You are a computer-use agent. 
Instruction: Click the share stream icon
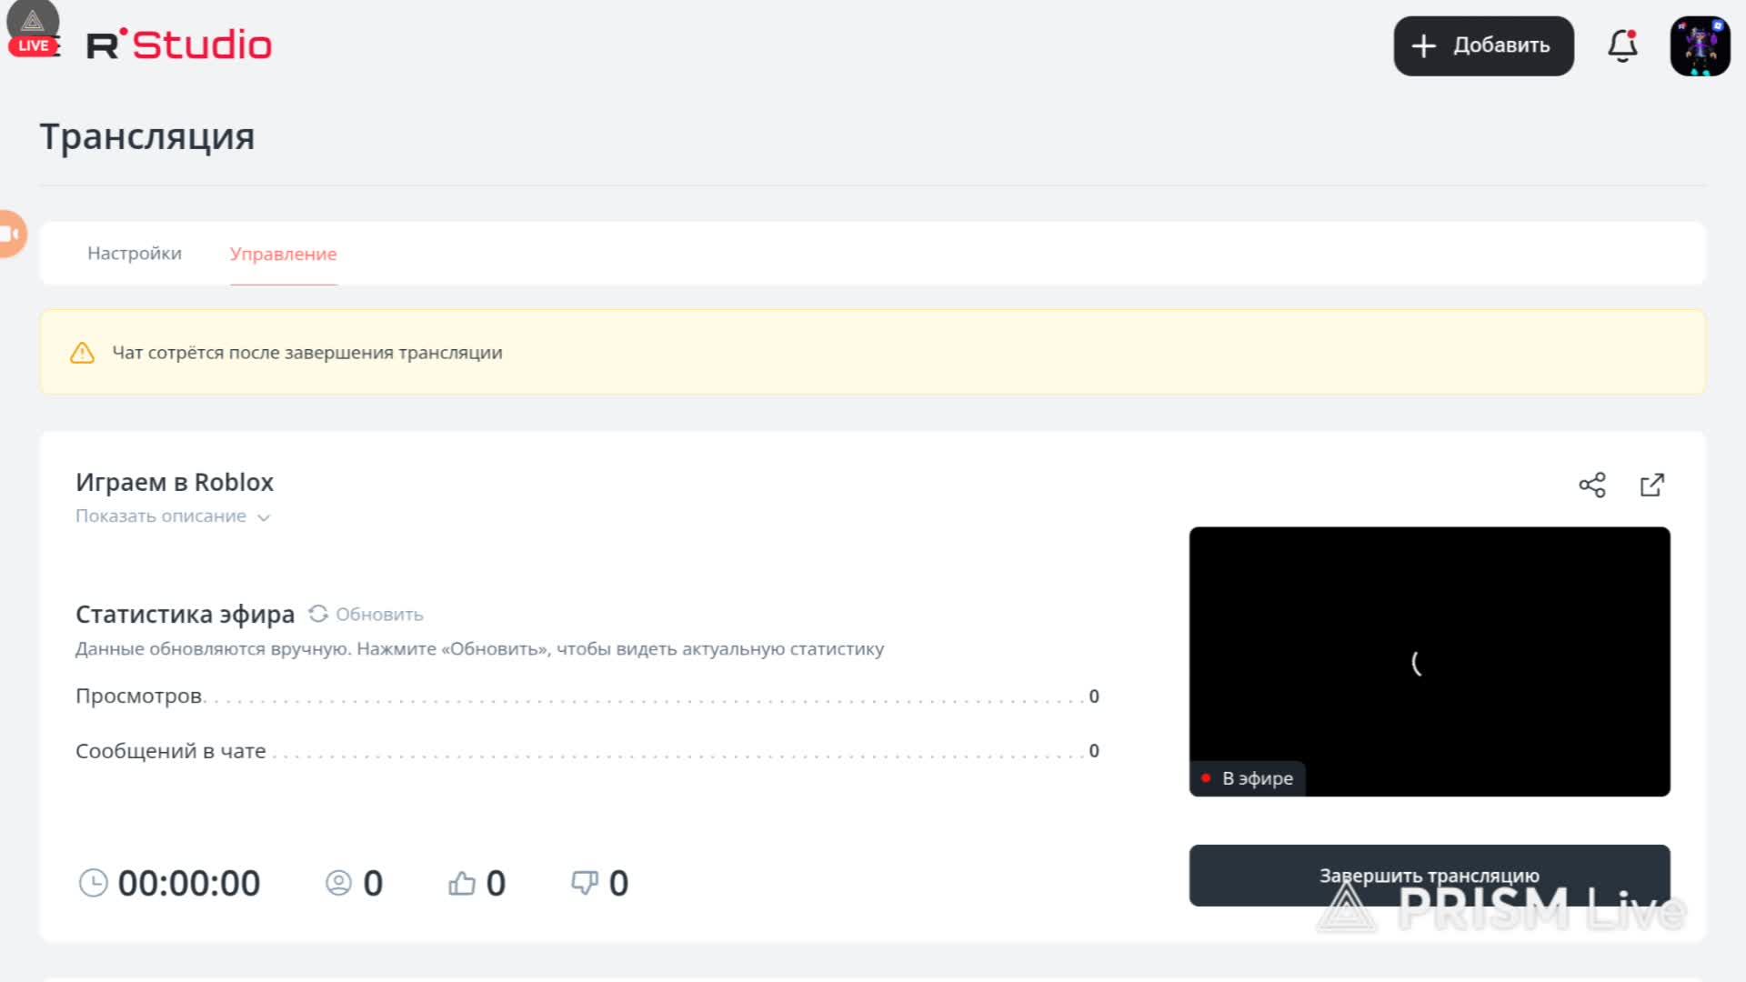1592,485
